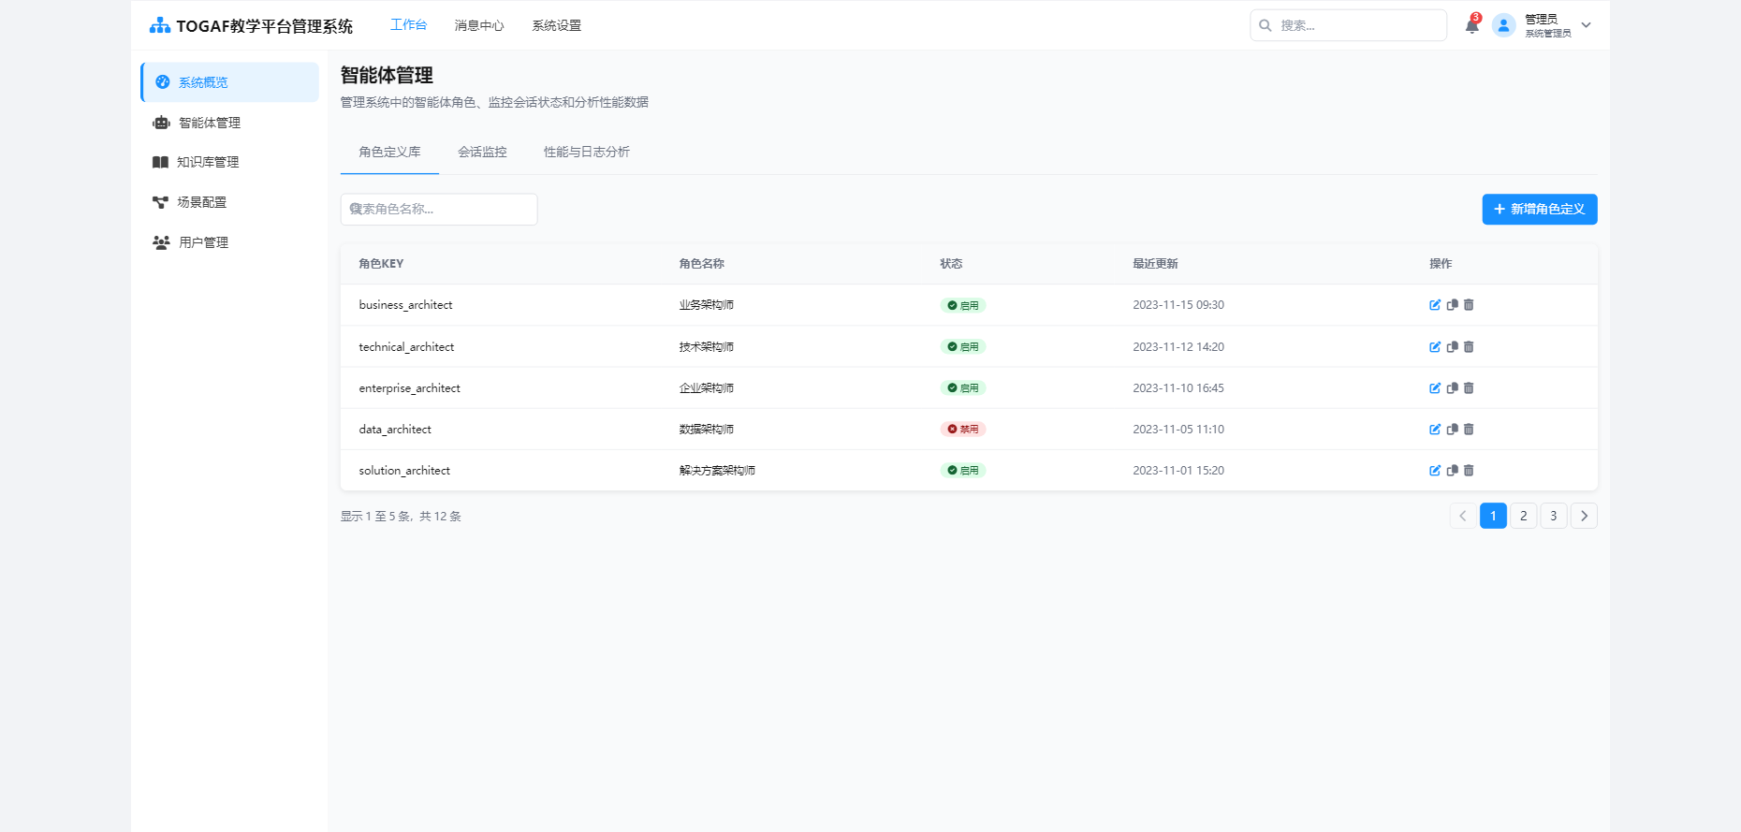
Task: Go to page 3 of the table
Action: click(x=1554, y=516)
